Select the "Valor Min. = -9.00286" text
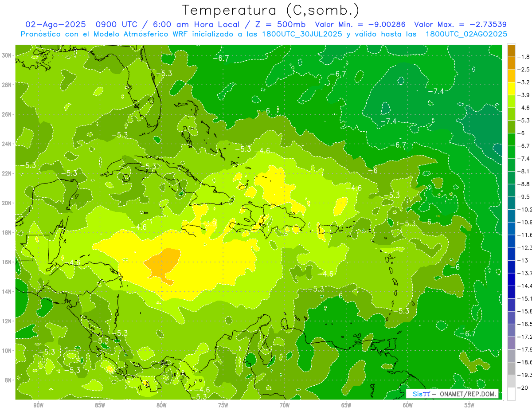532x411 pixels. [361, 24]
